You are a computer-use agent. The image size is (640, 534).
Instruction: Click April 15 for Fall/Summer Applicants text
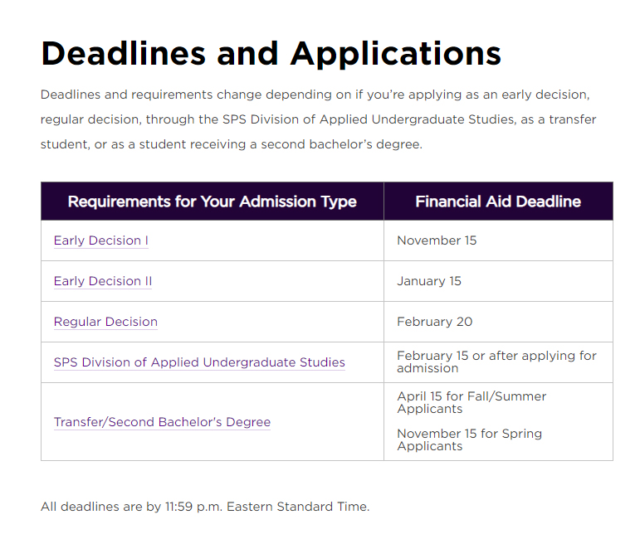[471, 402]
